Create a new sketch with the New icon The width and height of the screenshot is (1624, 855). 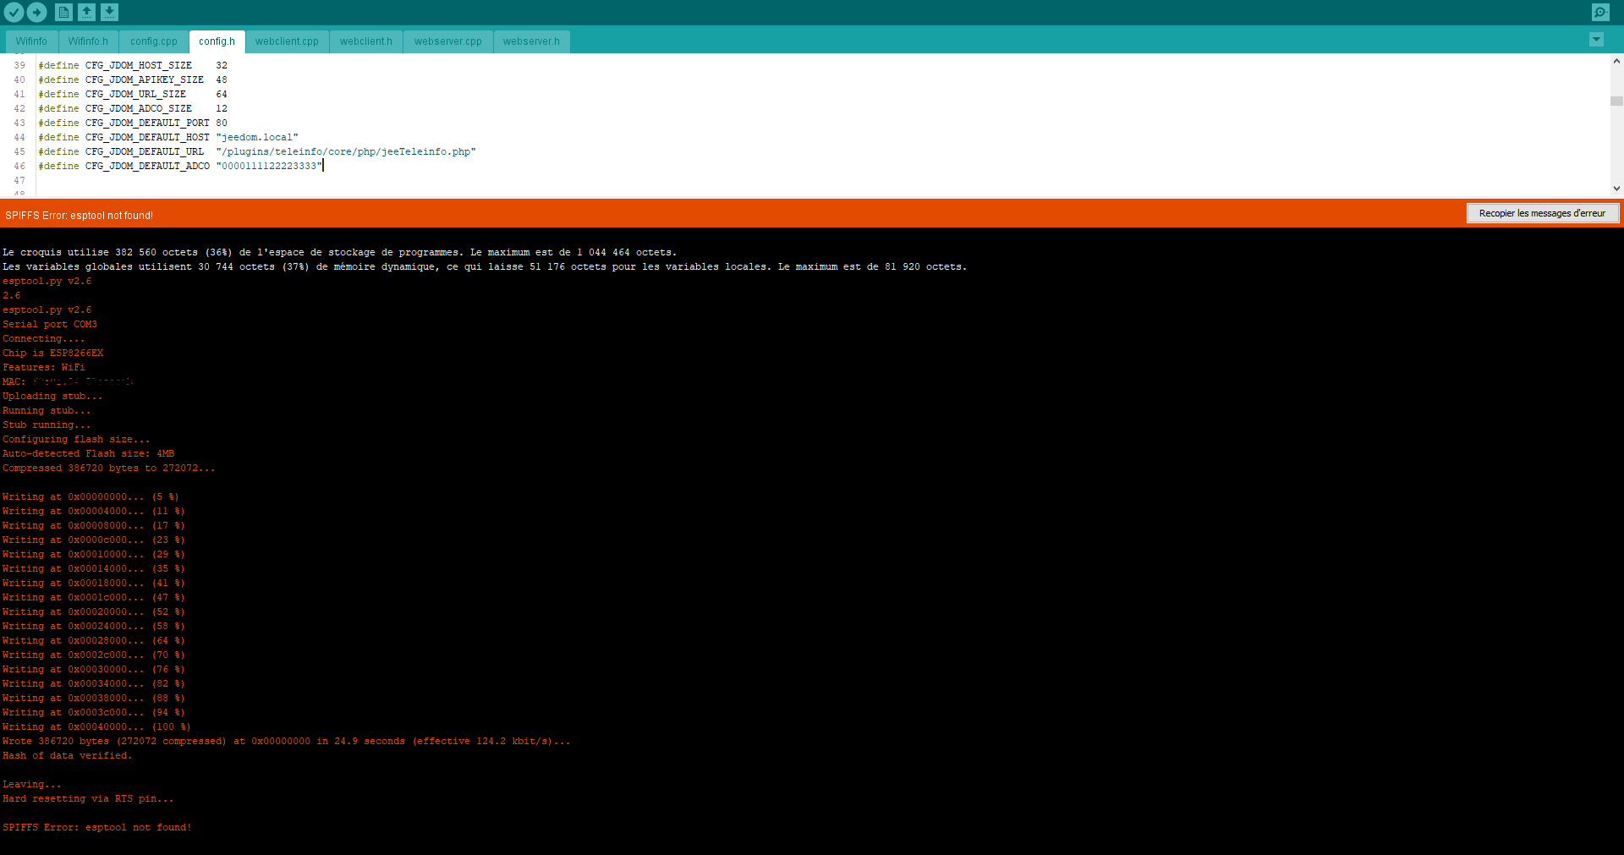(x=63, y=12)
